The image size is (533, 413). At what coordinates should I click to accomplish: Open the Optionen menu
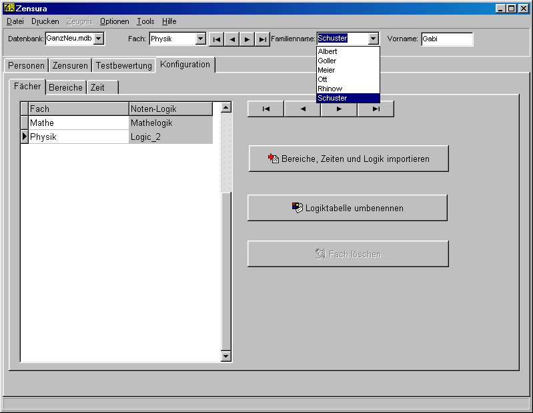pyautogui.click(x=115, y=21)
